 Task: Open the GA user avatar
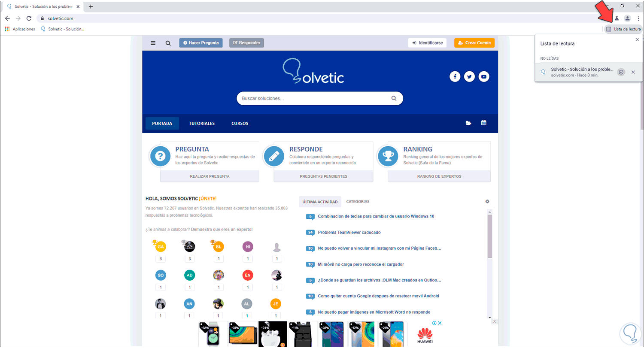click(x=161, y=247)
